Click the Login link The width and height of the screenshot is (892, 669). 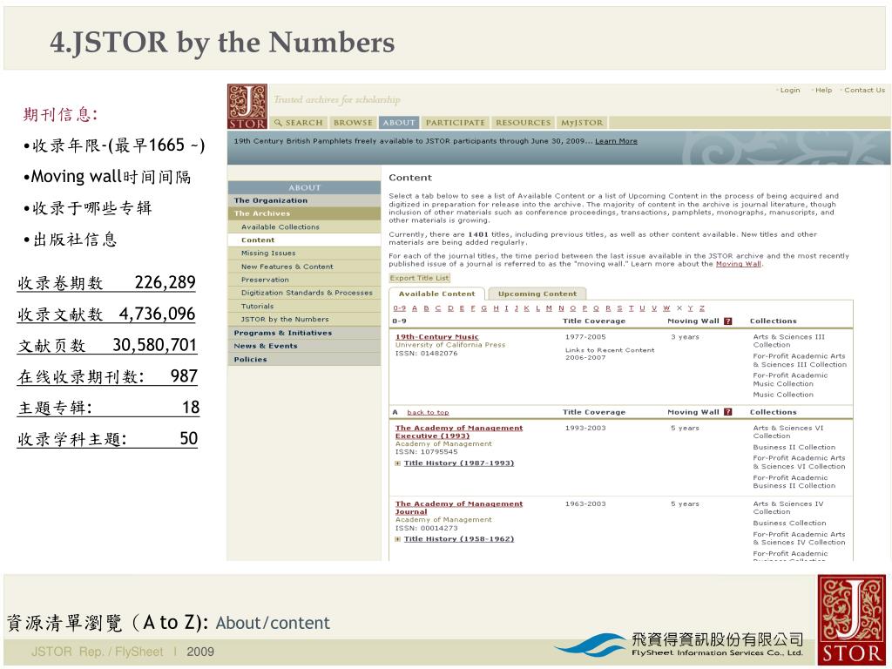point(789,91)
